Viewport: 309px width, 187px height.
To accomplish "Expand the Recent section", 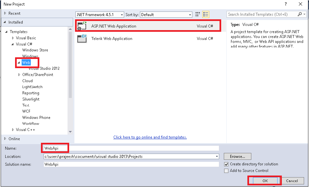I will (x=5, y=13).
